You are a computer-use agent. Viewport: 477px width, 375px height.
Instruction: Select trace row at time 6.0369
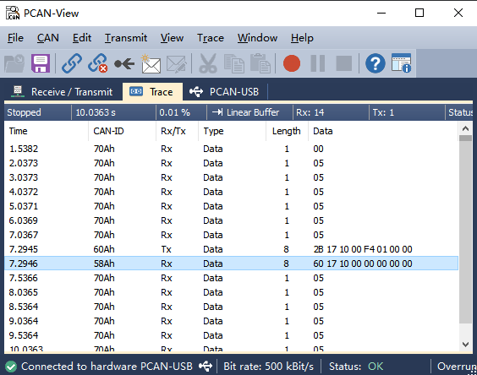coord(231,220)
